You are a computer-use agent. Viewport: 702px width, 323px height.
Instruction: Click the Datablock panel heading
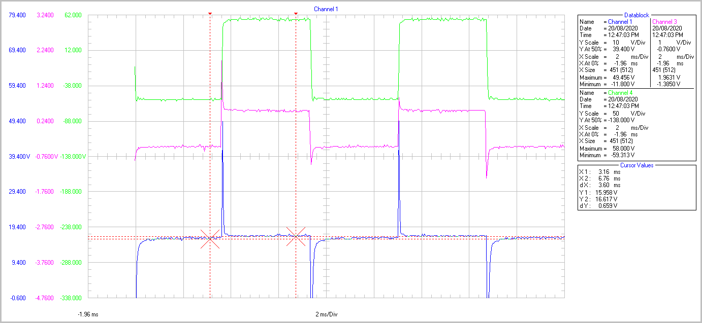[x=637, y=16]
